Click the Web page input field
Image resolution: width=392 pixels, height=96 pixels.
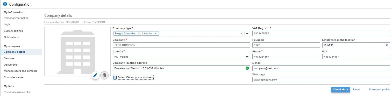tap(321, 80)
